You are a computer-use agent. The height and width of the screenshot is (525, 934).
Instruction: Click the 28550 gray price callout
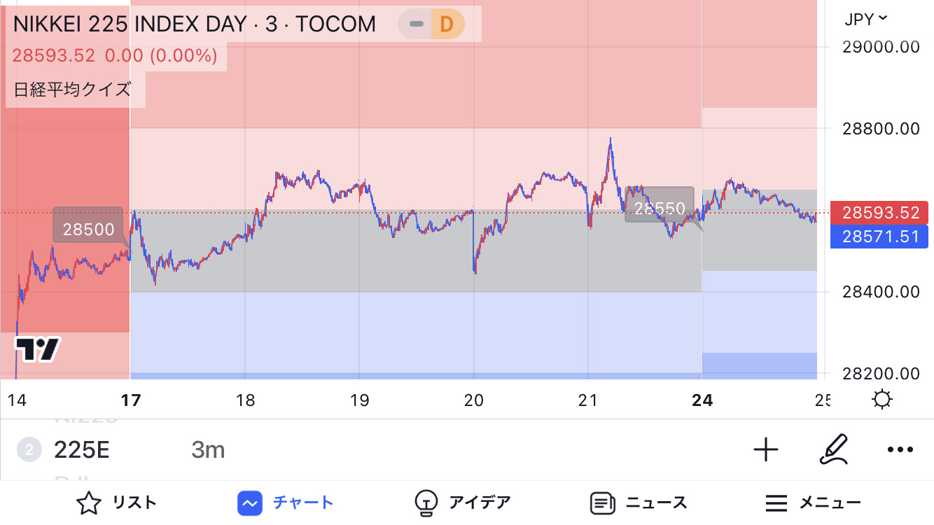659,209
